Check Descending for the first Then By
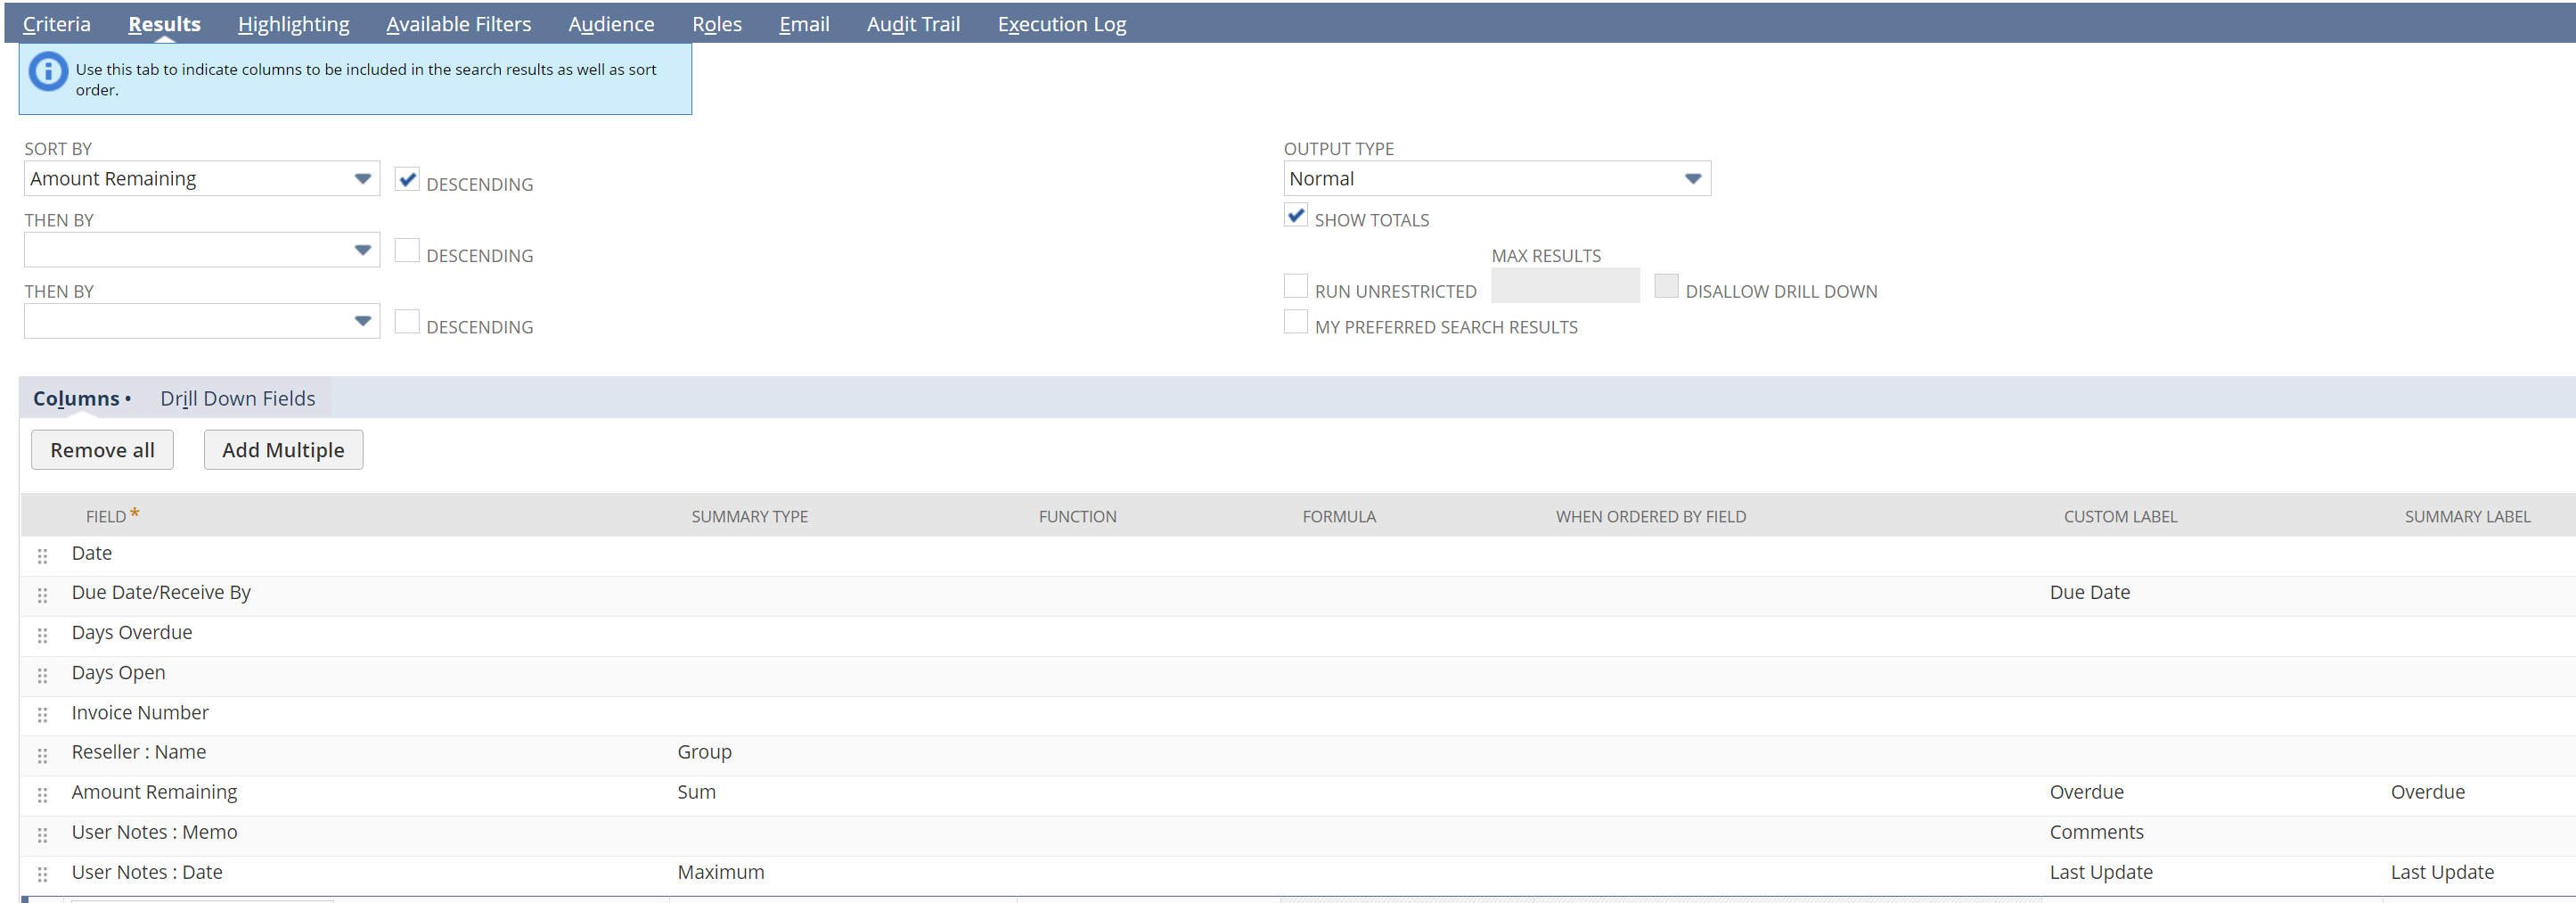This screenshot has height=903, width=2576. tap(407, 250)
